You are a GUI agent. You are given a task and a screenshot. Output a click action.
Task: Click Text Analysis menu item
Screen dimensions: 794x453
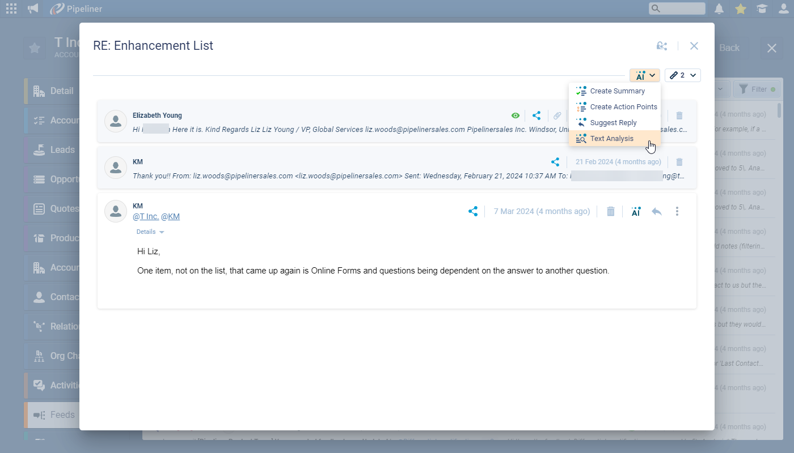pos(611,139)
